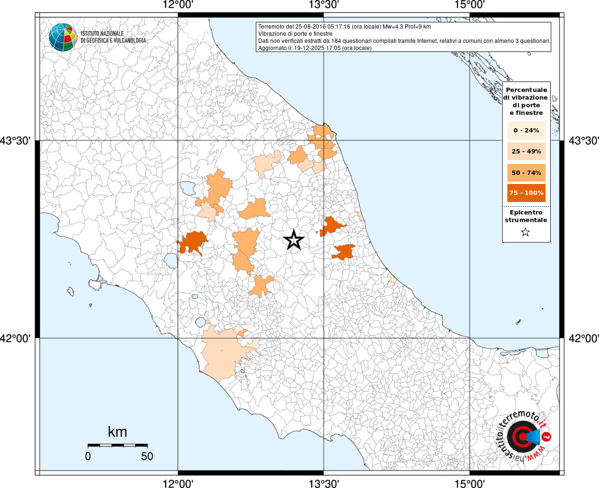This screenshot has width=599, height=488.
Task: Click the bottom axis label 12°00'
Action: pos(178,483)
